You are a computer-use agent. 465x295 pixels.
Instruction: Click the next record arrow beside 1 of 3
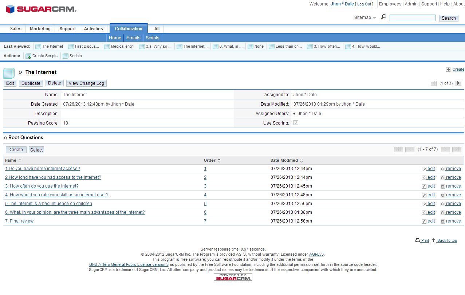click(458, 83)
